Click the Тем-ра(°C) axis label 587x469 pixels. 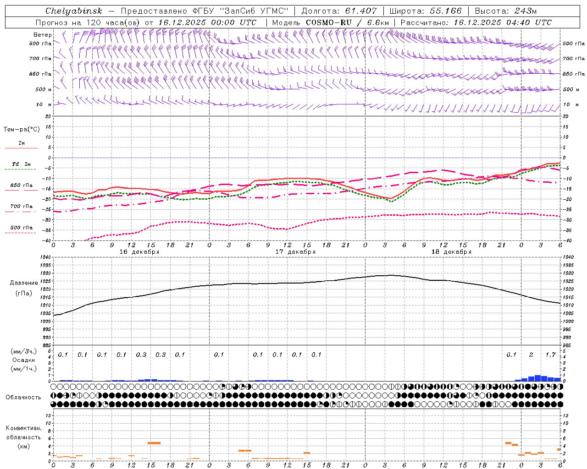click(x=22, y=130)
